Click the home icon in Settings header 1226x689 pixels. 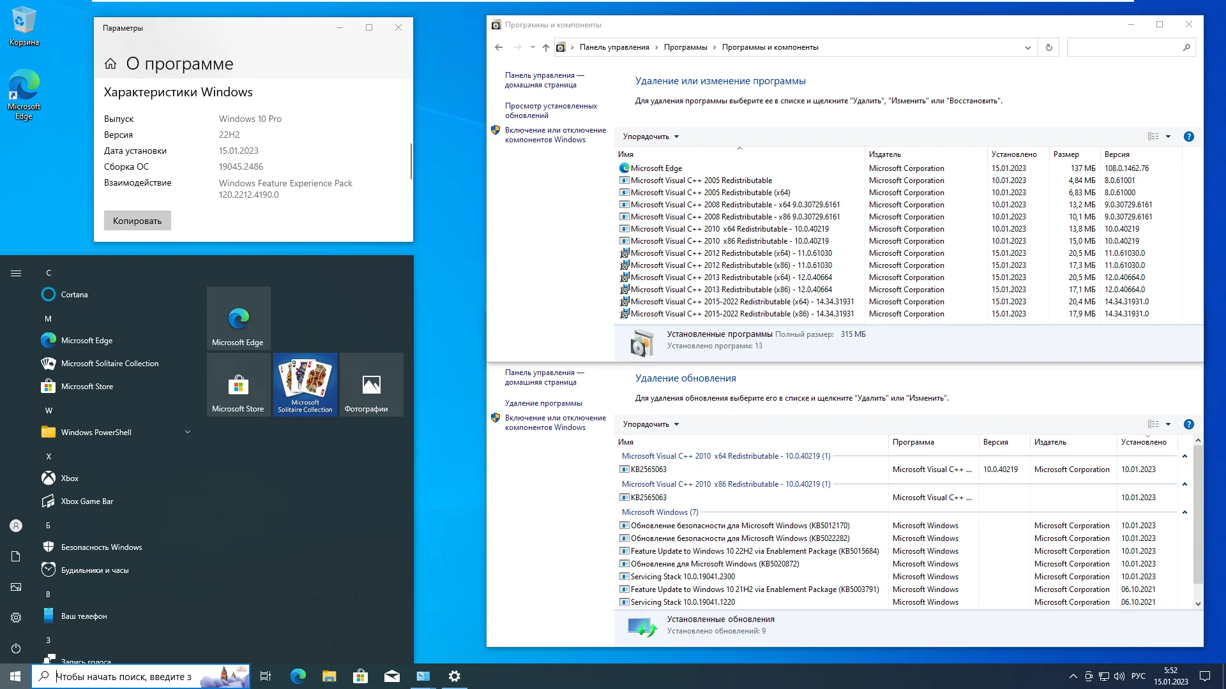(x=110, y=64)
